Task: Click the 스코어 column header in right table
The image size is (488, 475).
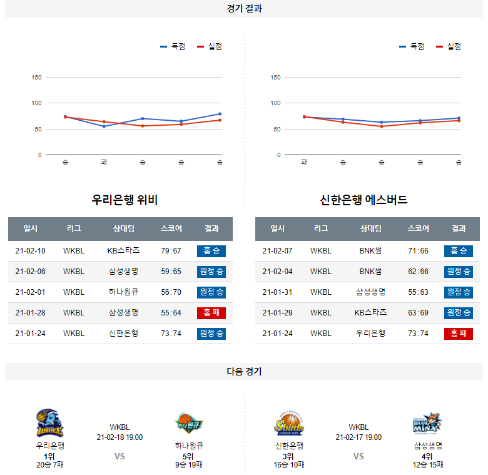Action: (x=418, y=229)
